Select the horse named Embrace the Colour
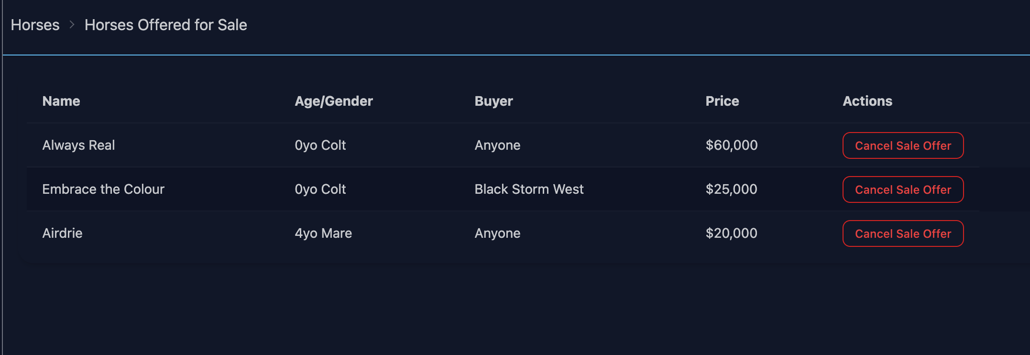Viewport: 1030px width, 355px height. pos(103,189)
